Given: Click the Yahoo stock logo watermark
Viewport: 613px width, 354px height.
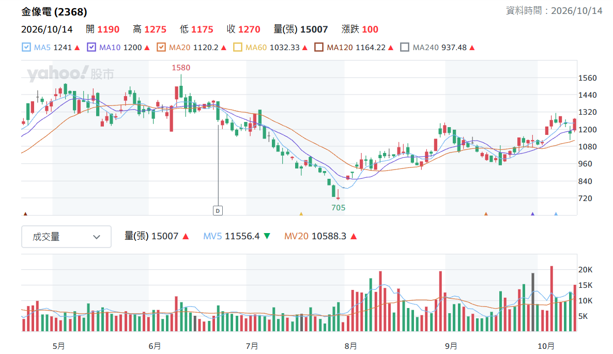Looking at the screenshot, I should click(70, 73).
